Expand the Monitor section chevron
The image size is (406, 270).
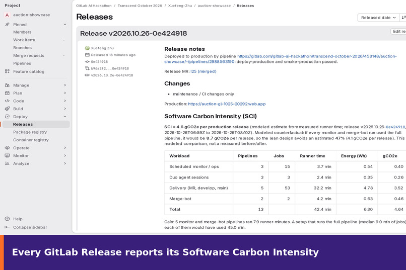pos(65,156)
